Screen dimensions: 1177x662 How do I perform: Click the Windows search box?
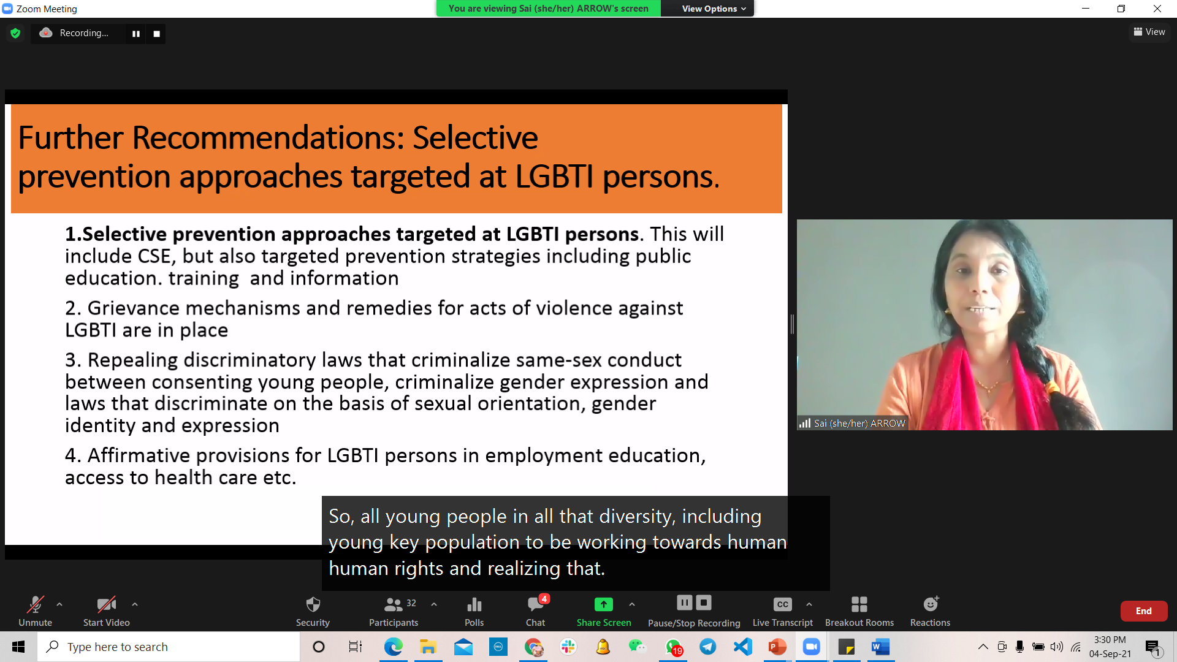coord(169,647)
